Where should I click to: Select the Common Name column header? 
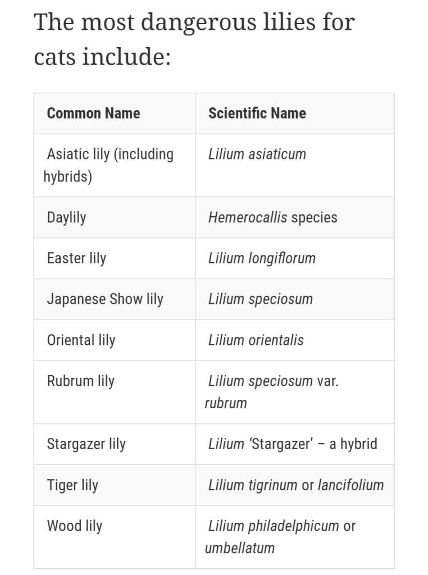point(93,113)
